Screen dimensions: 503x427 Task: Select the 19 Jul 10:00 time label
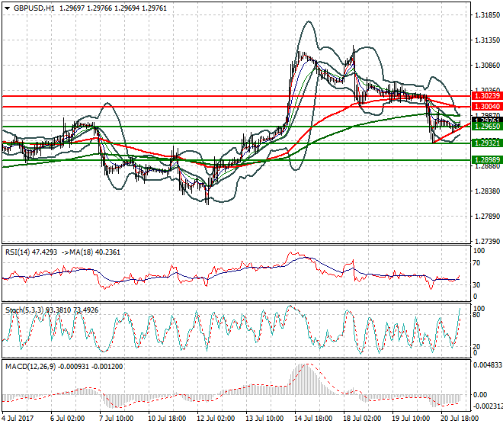click(411, 419)
